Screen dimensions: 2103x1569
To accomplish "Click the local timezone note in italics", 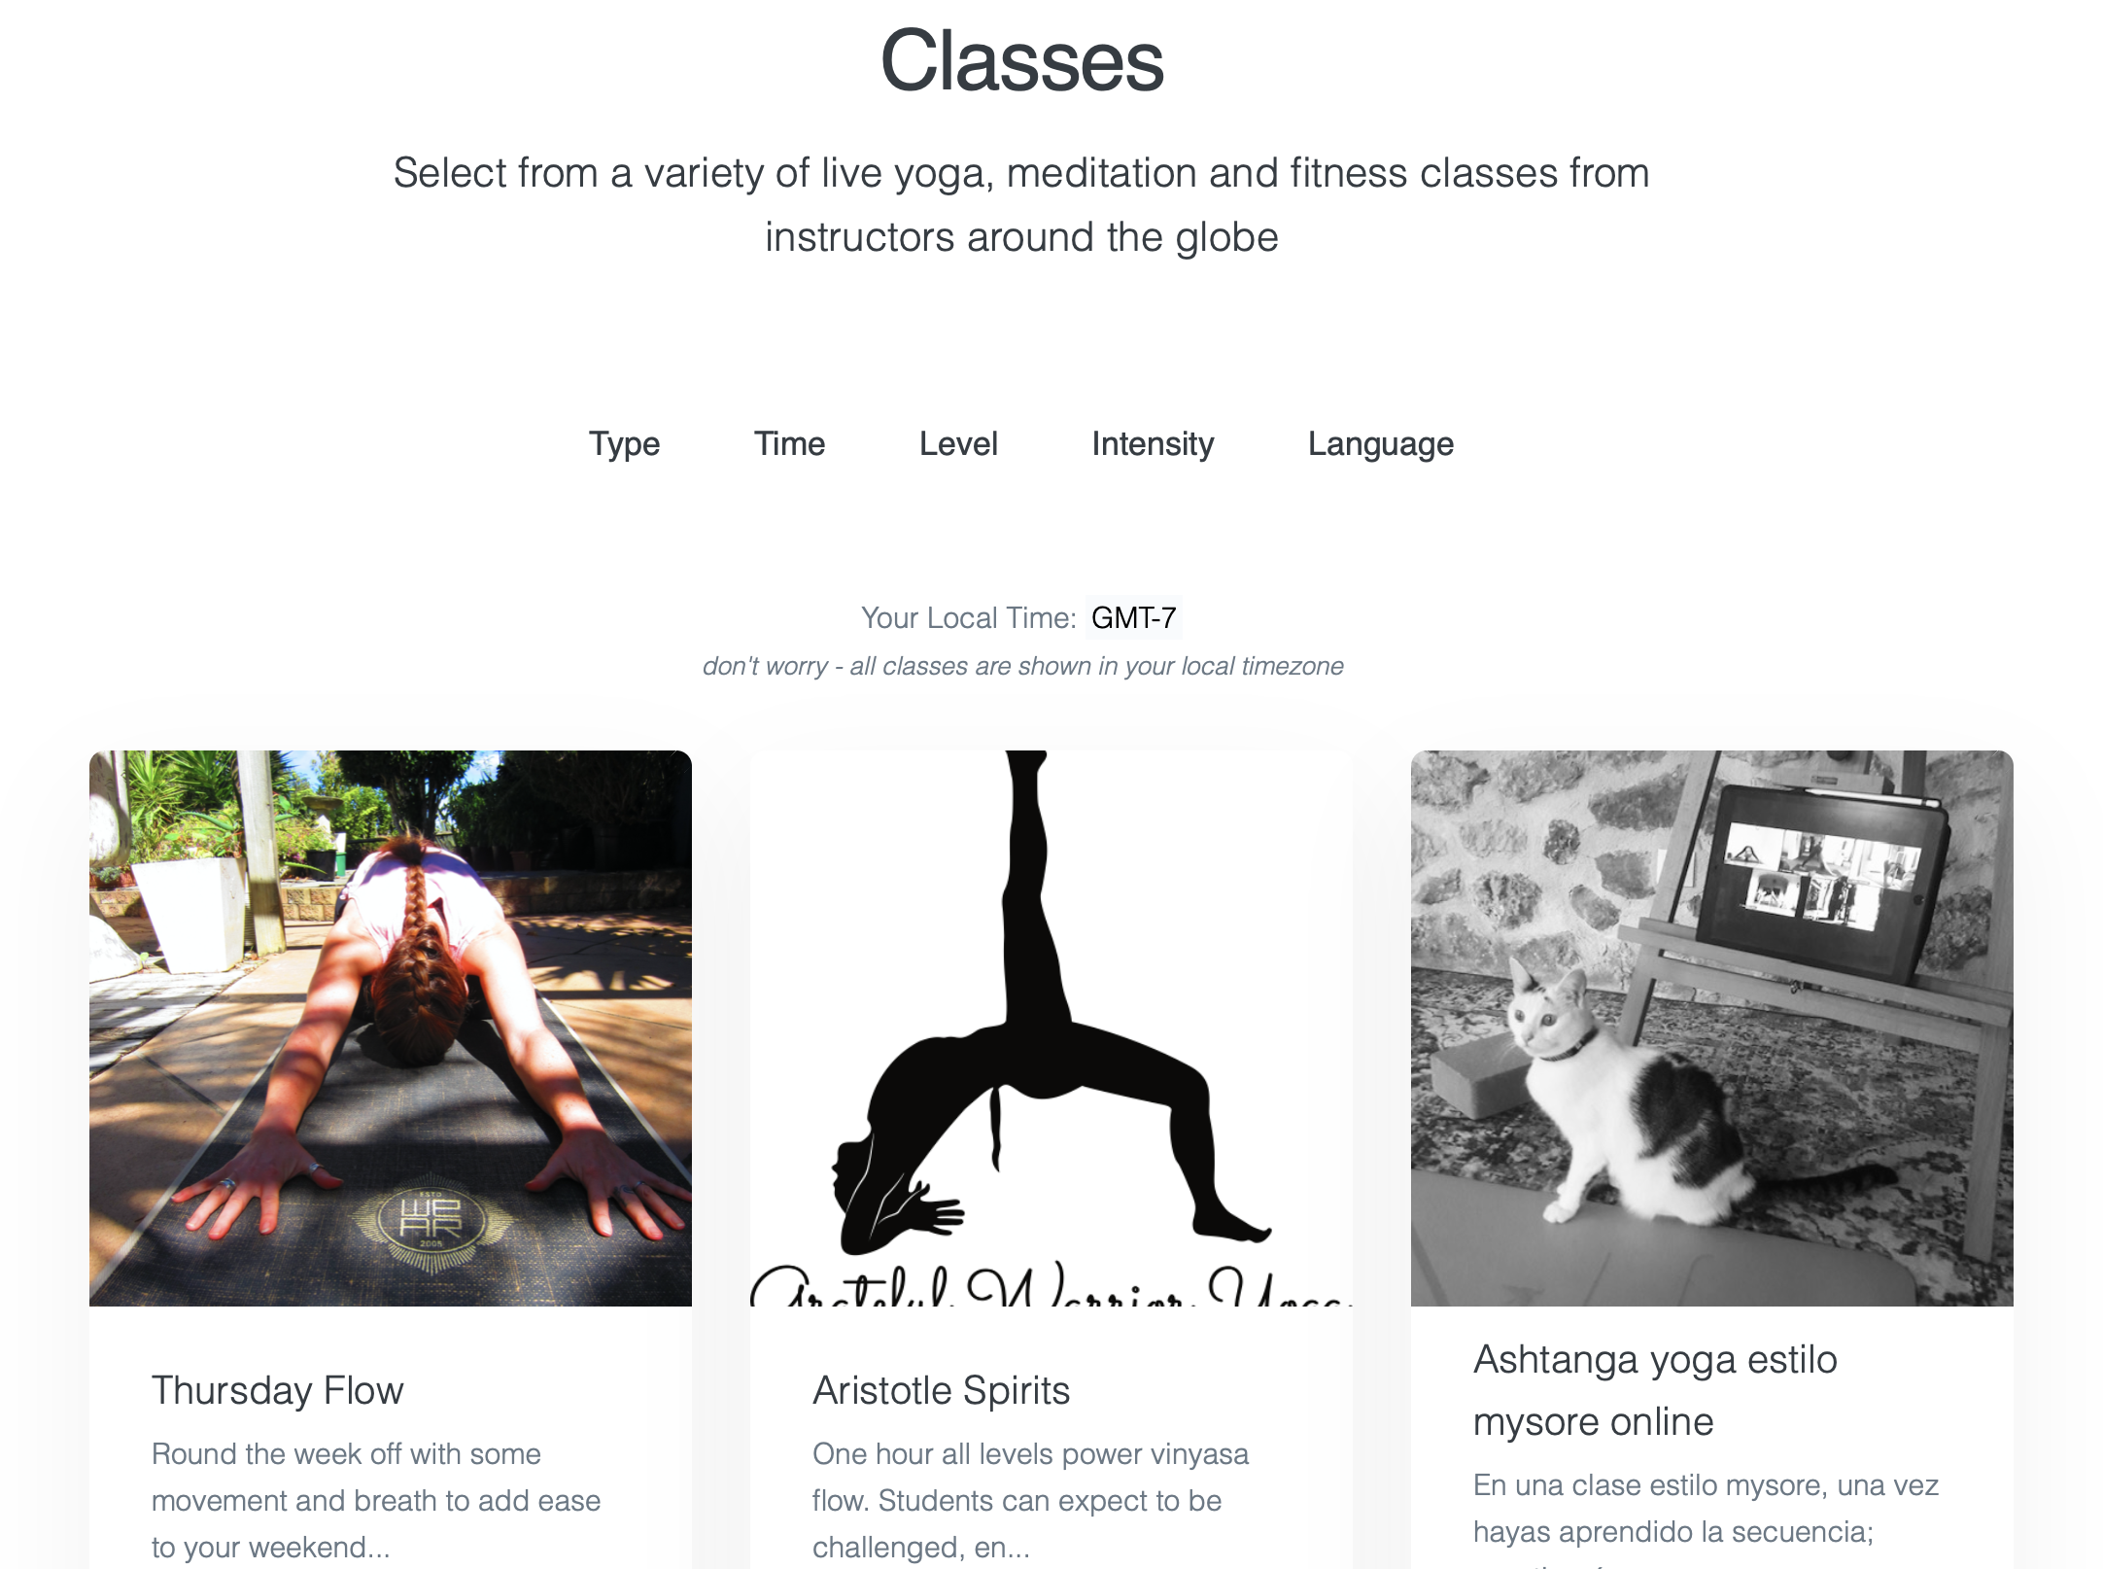I will (x=1022, y=666).
